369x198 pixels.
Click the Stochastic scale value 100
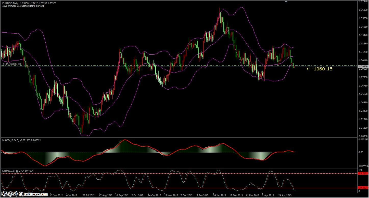(361, 170)
